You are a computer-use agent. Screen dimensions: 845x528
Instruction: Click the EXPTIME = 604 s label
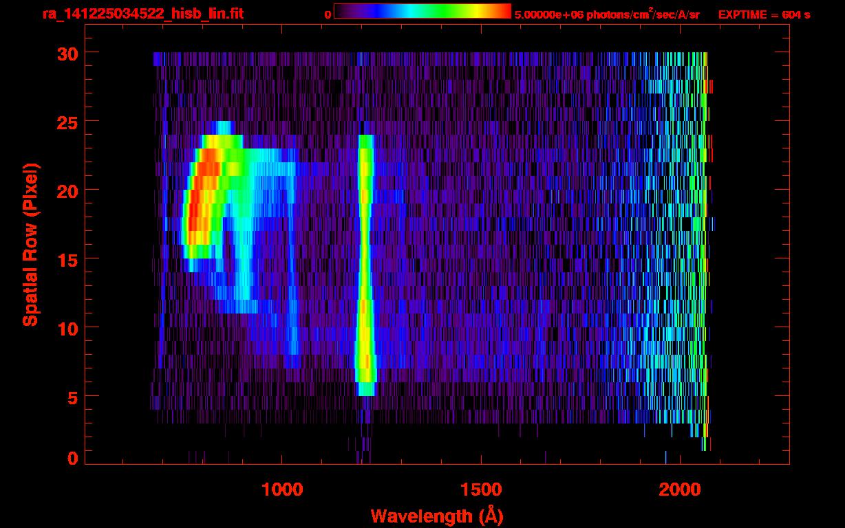(764, 14)
